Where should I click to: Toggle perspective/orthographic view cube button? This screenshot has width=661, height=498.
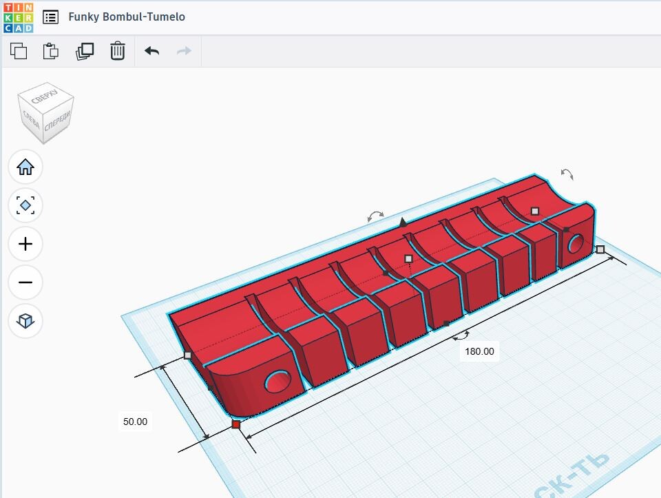tap(25, 321)
